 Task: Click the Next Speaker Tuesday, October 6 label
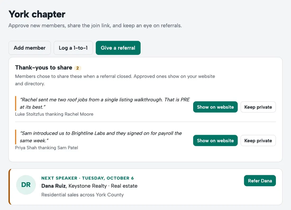click(87, 178)
